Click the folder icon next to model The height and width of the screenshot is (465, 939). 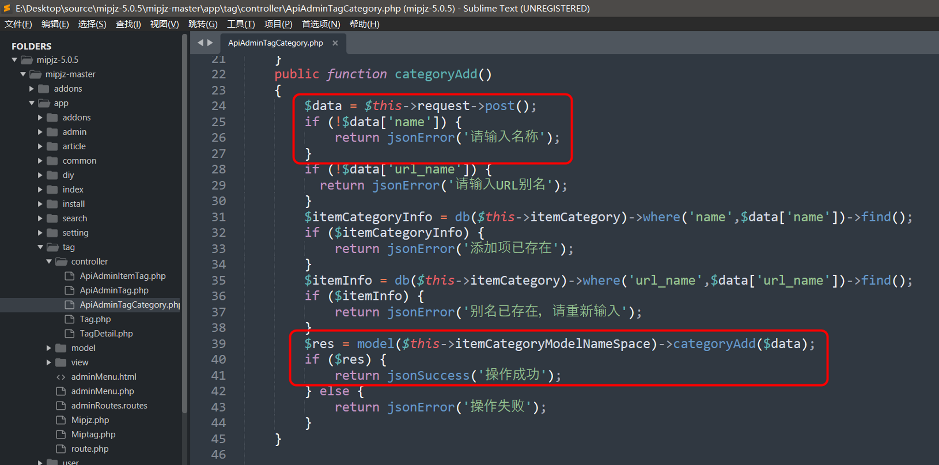click(60, 348)
